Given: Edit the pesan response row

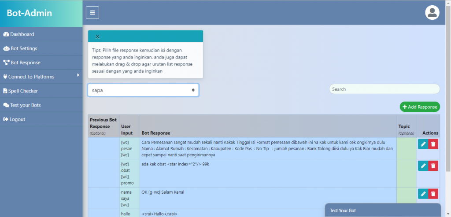Looking at the screenshot, I should point(423,143).
